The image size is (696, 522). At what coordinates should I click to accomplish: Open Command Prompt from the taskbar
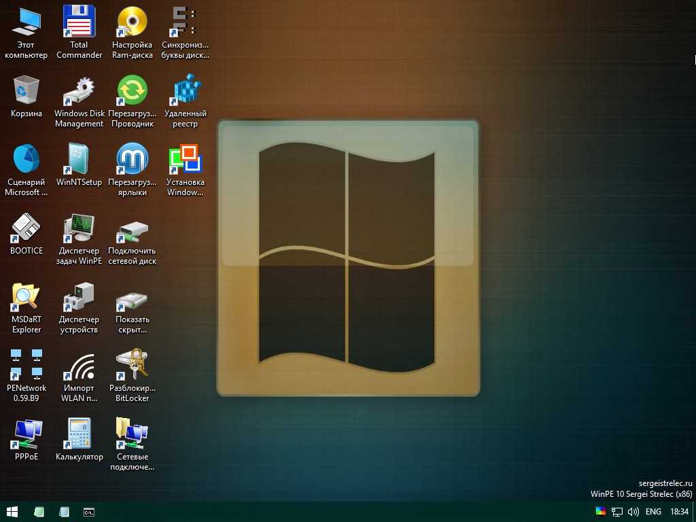88,512
